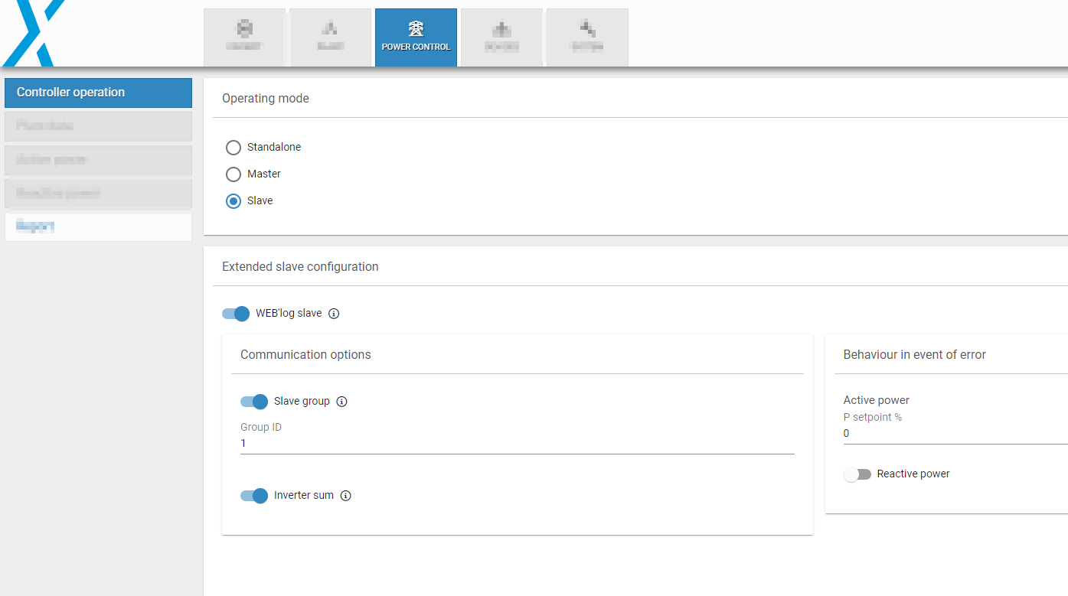This screenshot has width=1068, height=596.
Task: Open the POWER CONTROL tab
Action: pos(416,37)
